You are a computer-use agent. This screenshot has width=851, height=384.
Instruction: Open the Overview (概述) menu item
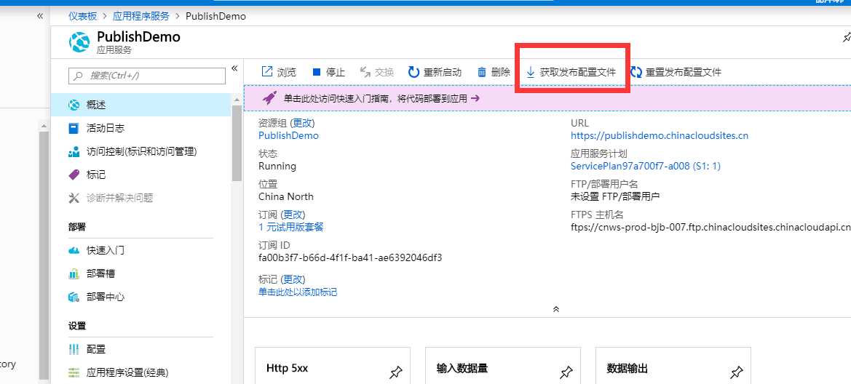pos(141,105)
